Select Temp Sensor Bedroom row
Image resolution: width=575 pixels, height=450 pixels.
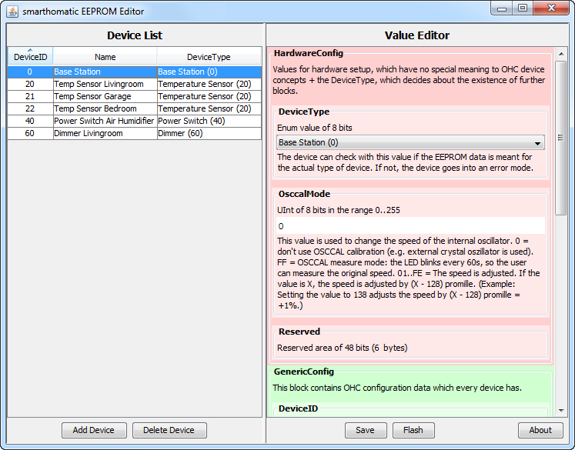pos(105,108)
